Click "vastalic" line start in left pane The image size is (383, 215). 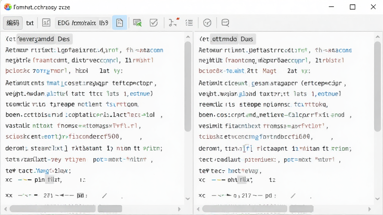[18, 126]
